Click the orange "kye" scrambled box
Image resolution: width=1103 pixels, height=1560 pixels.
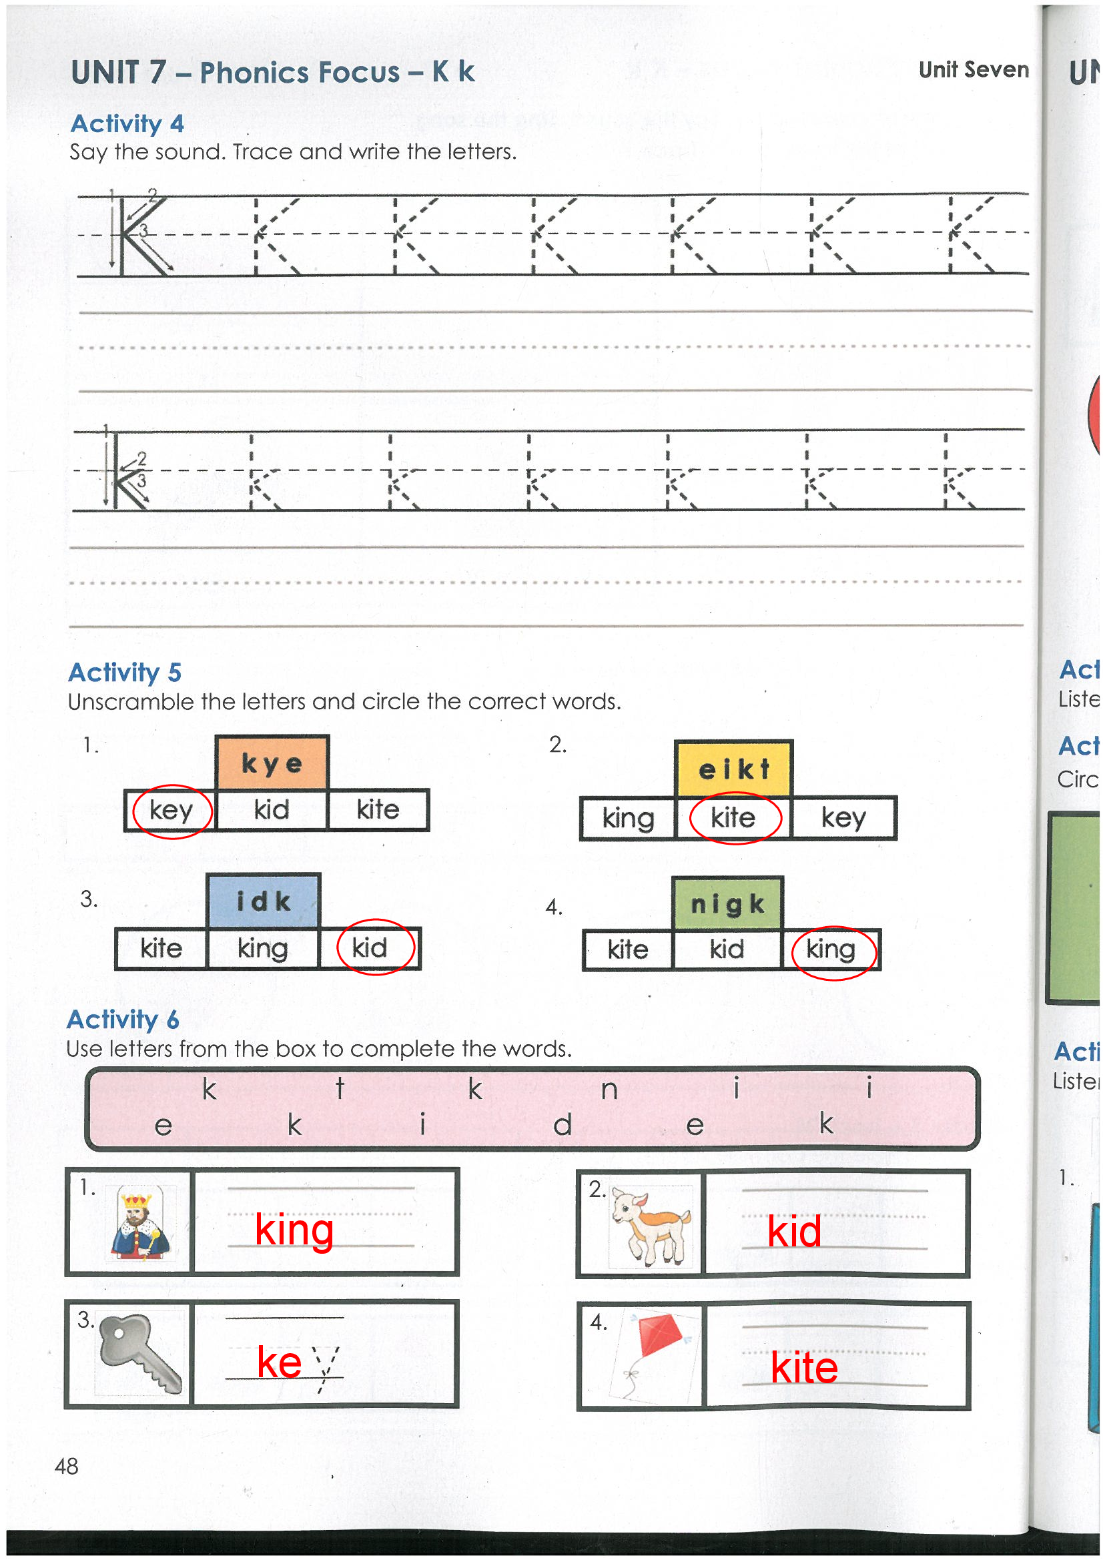(x=272, y=764)
